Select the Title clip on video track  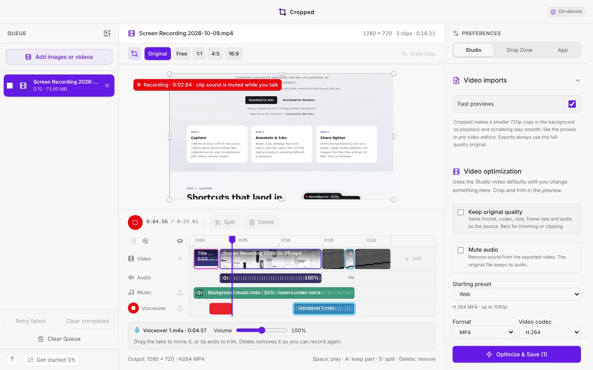(206, 259)
